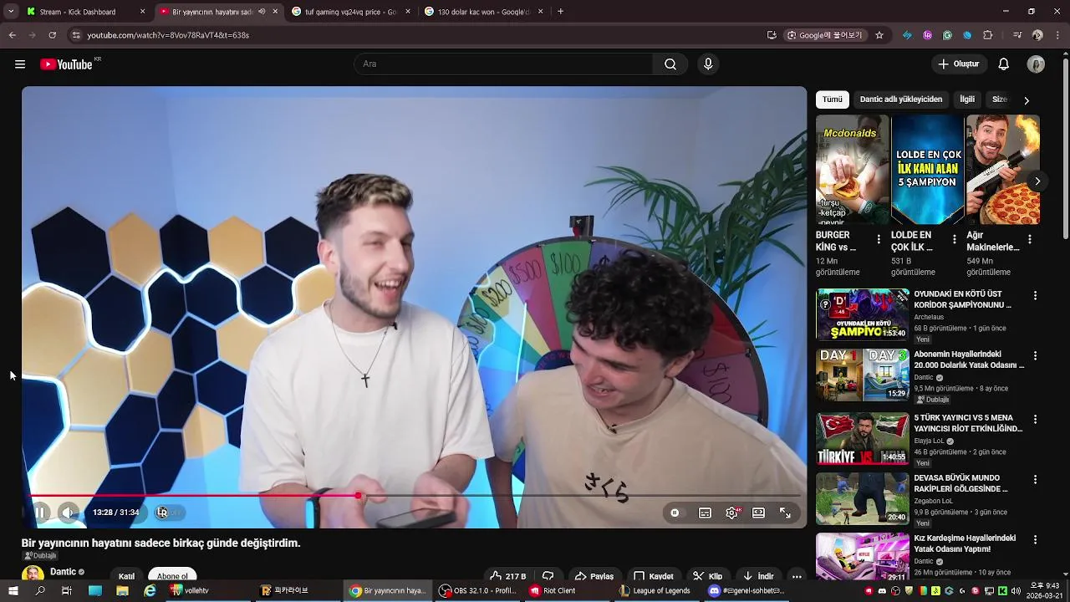Open options for DEVASA BÜYÜK MUNDO video
The width and height of the screenshot is (1070, 602).
pyautogui.click(x=1035, y=480)
